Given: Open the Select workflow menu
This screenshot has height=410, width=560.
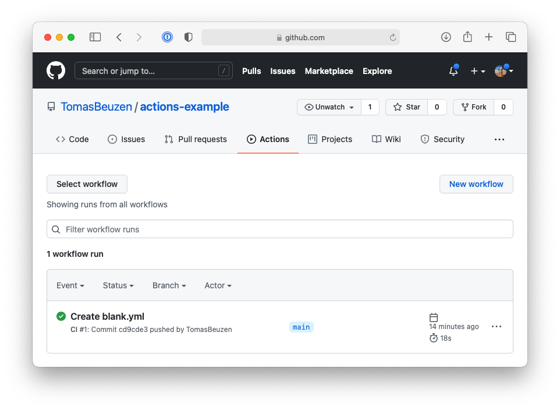Looking at the screenshot, I should [x=87, y=184].
